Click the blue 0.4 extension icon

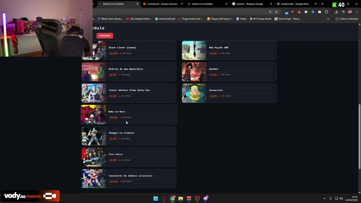[287, 12]
